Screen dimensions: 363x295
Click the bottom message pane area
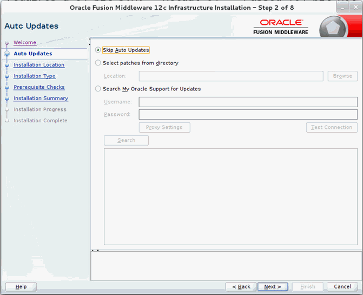point(227,266)
